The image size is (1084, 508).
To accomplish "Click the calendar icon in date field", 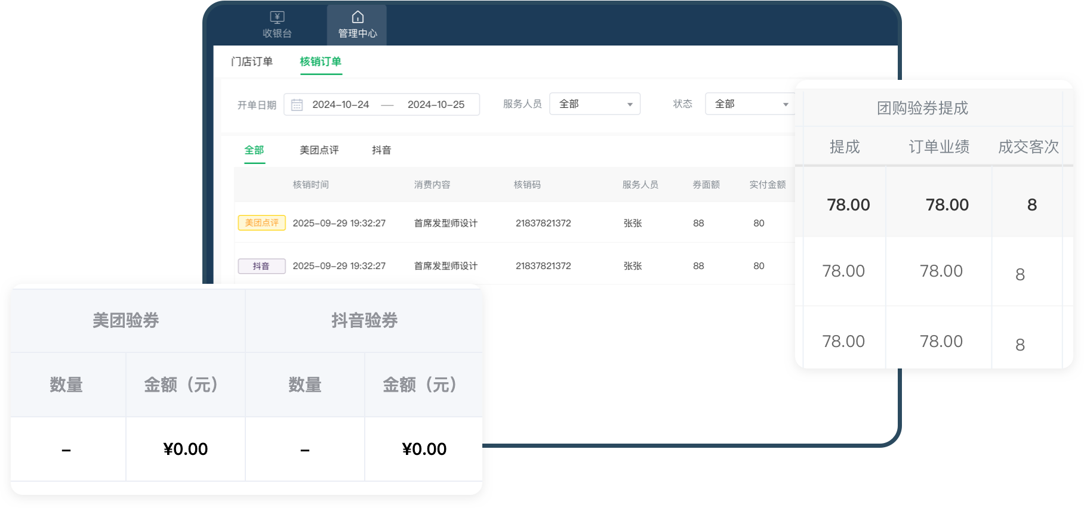I will coord(297,105).
